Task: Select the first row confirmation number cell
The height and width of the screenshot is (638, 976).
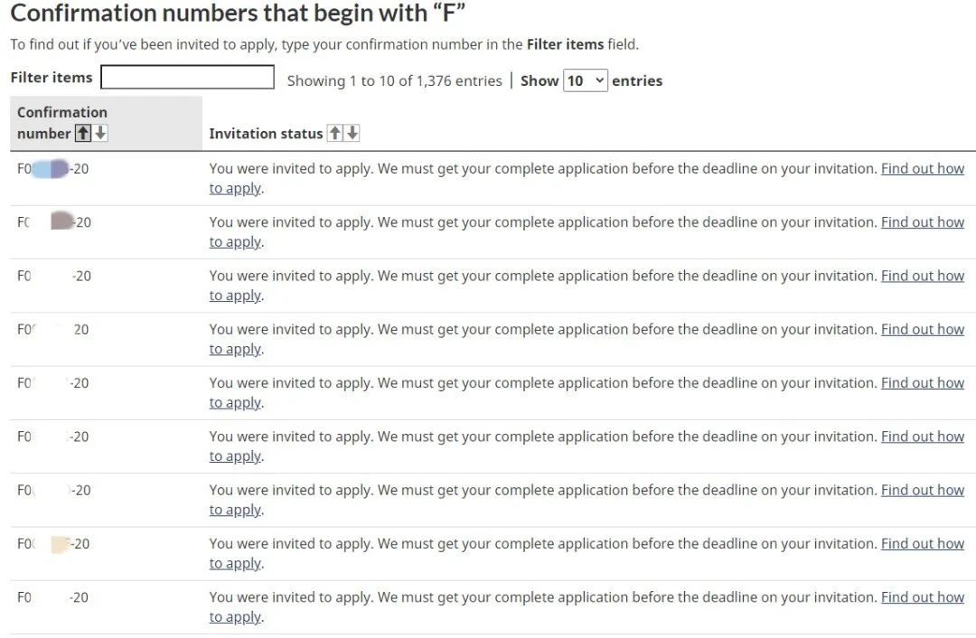Action: (106, 179)
